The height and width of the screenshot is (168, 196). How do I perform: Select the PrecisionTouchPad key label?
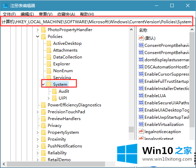point(66,112)
